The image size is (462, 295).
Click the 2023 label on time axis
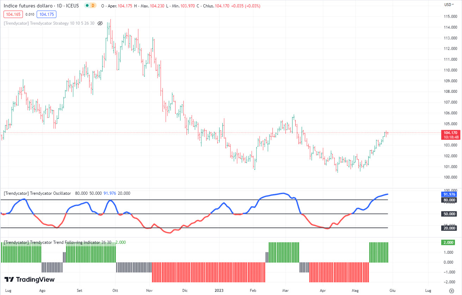(x=219, y=290)
